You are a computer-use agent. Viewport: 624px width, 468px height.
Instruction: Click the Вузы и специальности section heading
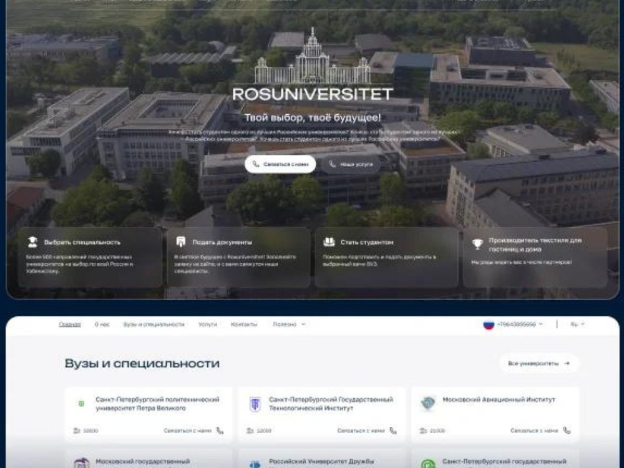142,363
